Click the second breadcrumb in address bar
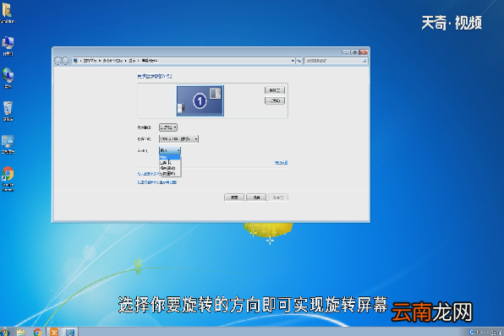 [112, 61]
